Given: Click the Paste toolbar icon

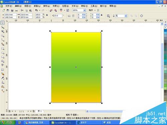Looking at the screenshot, I should tap(31, 10).
